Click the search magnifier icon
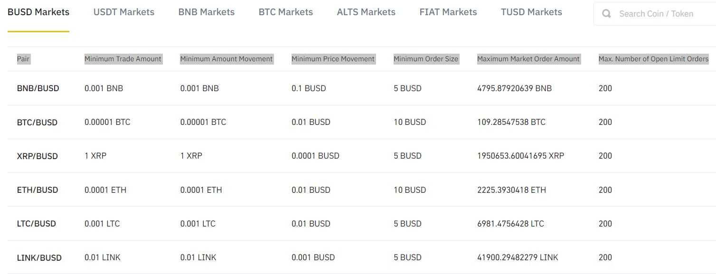The width and height of the screenshot is (716, 274). point(606,13)
